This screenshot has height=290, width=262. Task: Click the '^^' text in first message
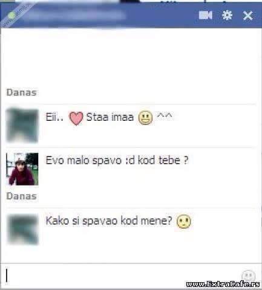point(165,116)
